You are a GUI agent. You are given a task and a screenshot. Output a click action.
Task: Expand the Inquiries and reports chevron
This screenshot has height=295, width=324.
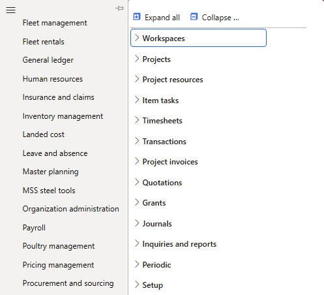pos(137,243)
